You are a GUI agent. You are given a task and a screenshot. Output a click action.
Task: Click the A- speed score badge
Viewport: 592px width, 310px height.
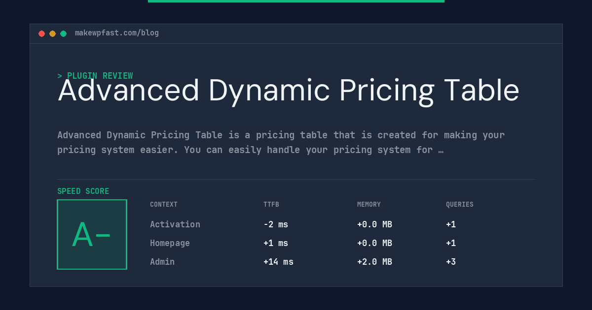coord(92,234)
